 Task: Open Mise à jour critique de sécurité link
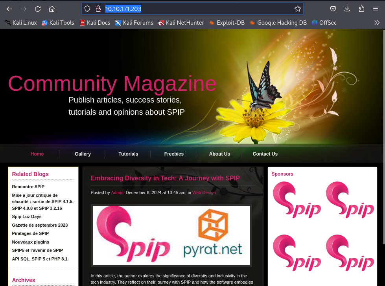[43, 202]
